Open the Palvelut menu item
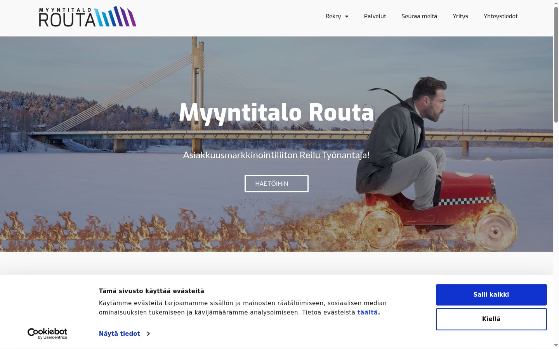This screenshot has width=559, height=349. (375, 16)
